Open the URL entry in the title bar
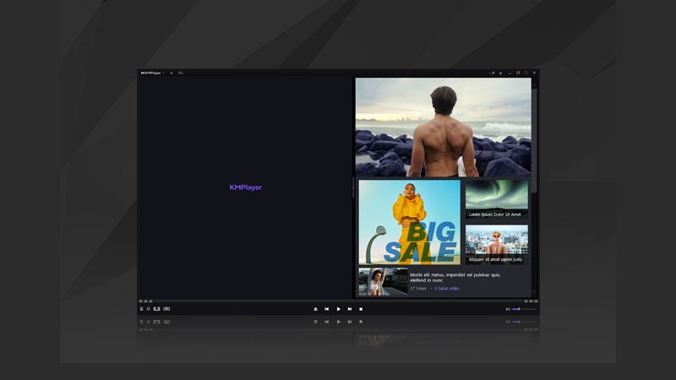 coord(181,73)
